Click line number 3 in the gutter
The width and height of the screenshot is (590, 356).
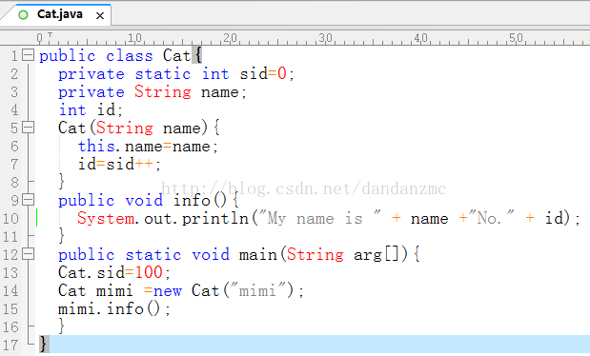[14, 91]
